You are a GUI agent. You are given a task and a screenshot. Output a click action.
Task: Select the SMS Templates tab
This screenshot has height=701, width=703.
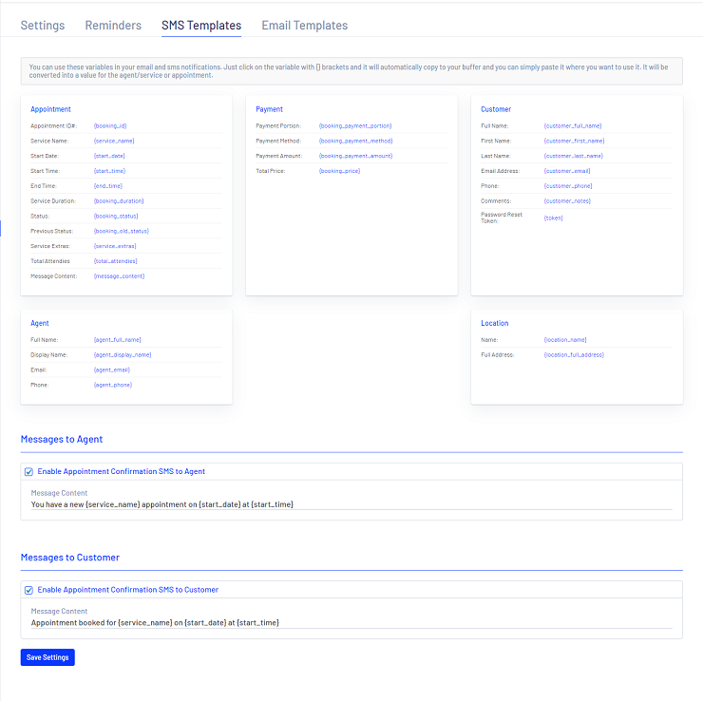point(201,26)
